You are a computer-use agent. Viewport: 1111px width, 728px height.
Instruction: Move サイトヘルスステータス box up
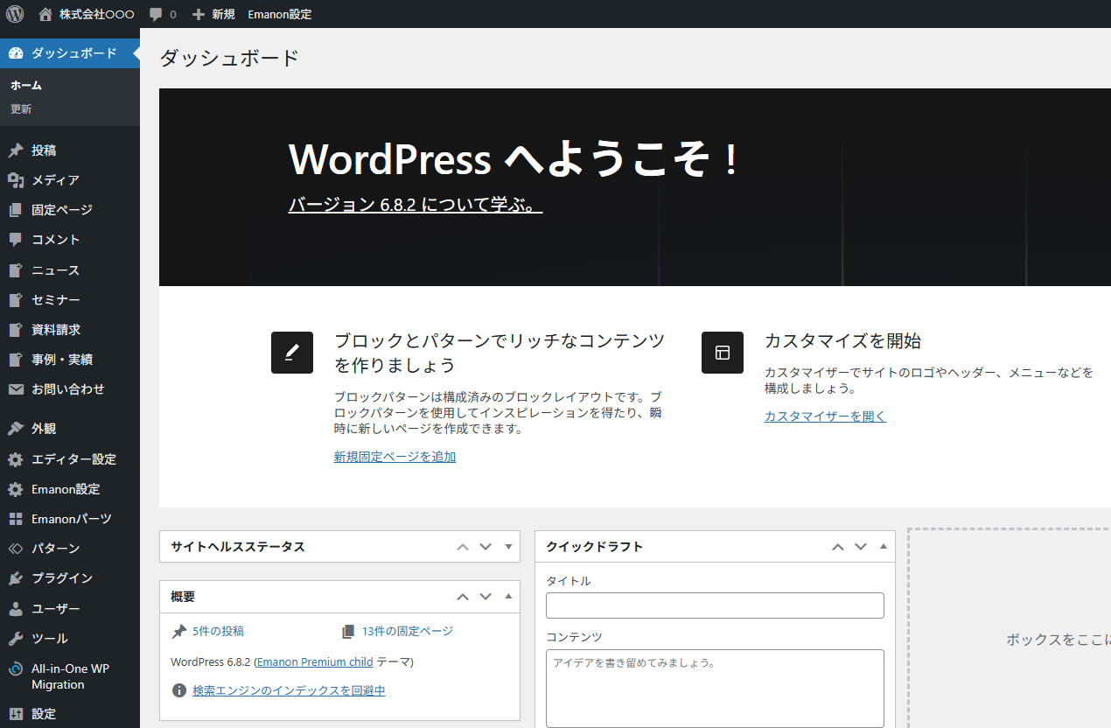click(463, 547)
